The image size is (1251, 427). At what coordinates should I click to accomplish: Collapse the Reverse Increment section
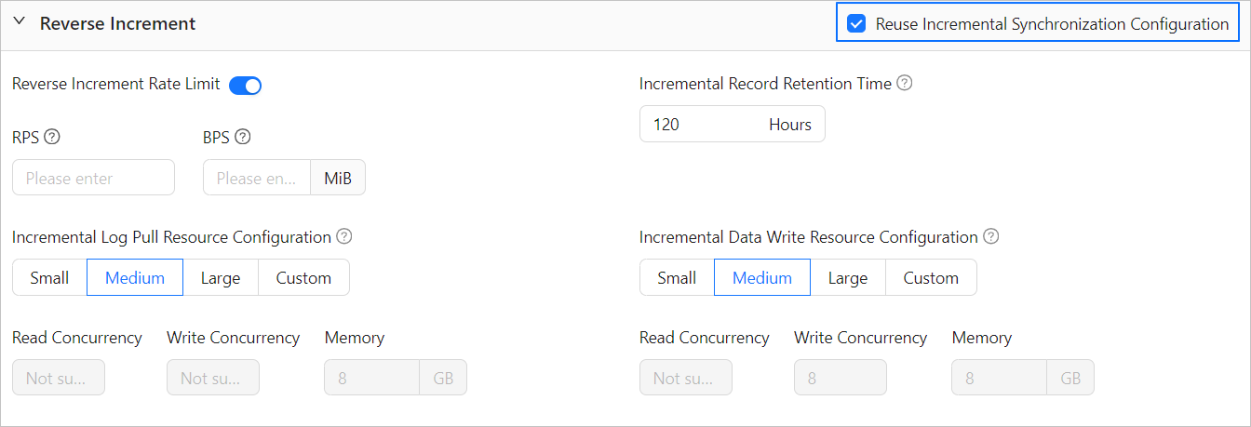pyautogui.click(x=20, y=23)
